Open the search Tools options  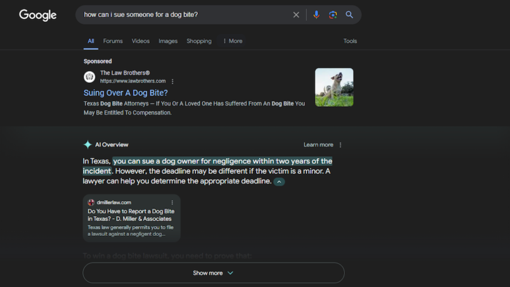coord(350,41)
